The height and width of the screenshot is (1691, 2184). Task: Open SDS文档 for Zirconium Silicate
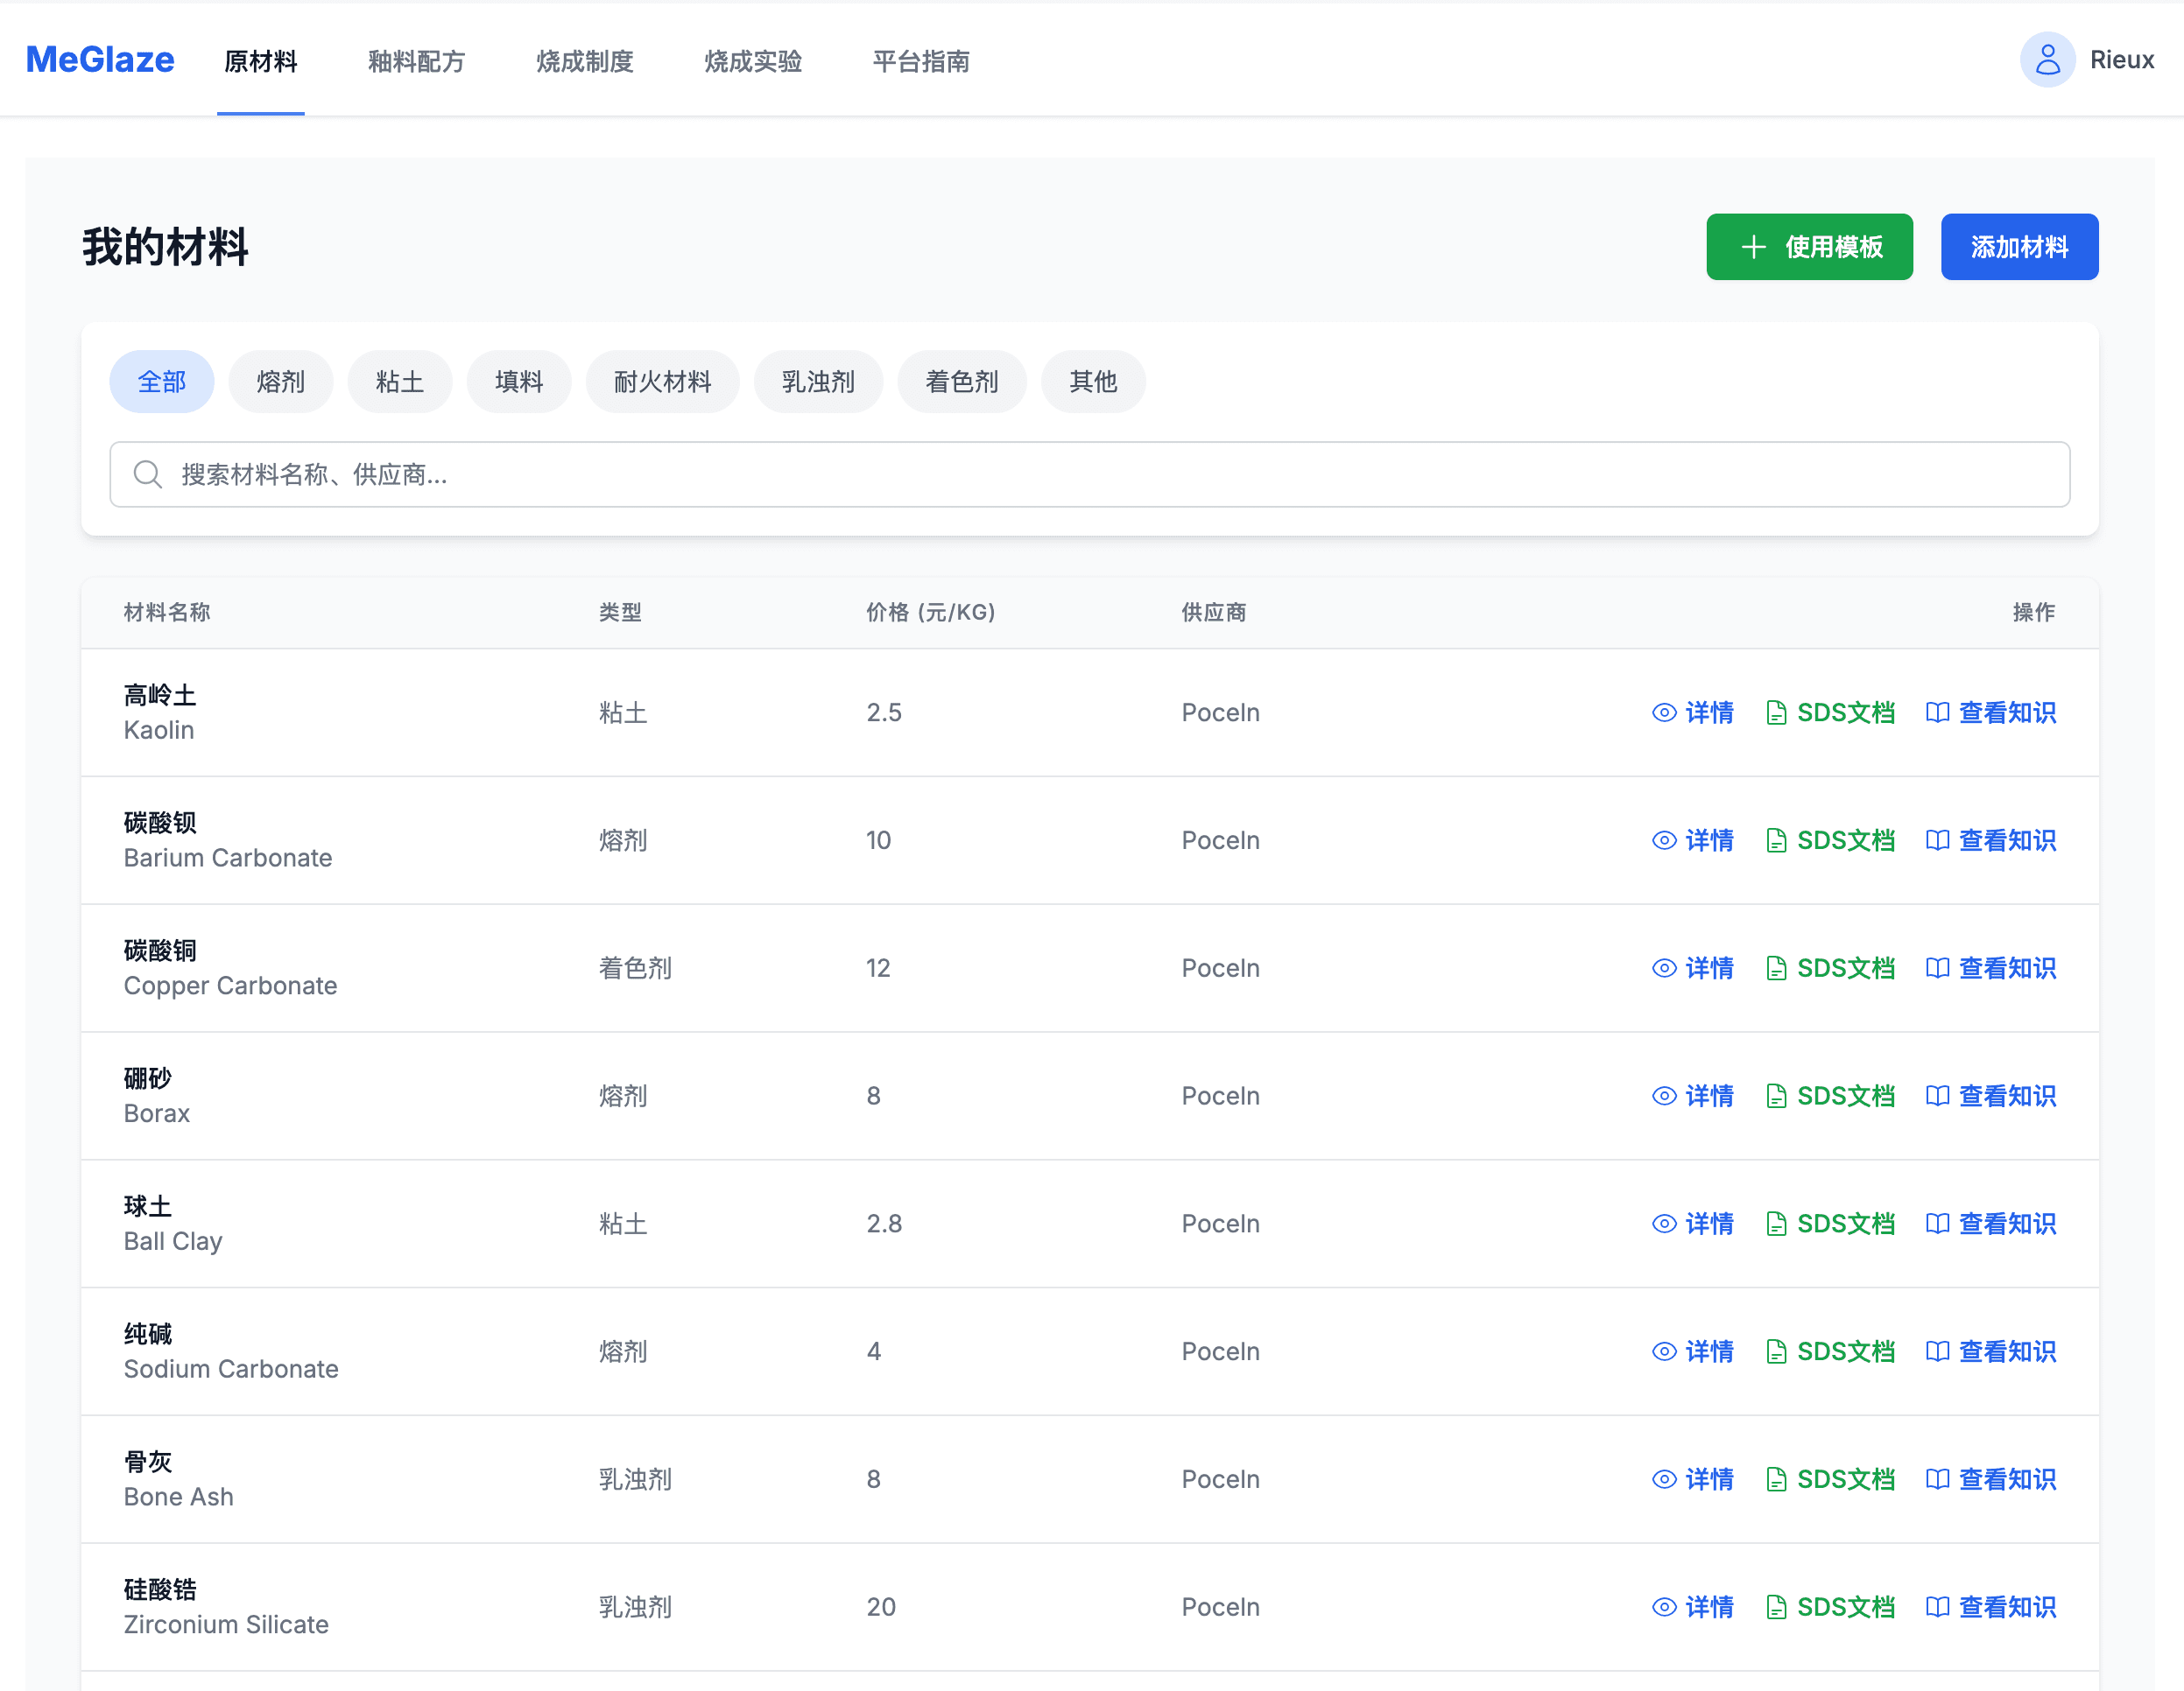pyautogui.click(x=1830, y=1608)
